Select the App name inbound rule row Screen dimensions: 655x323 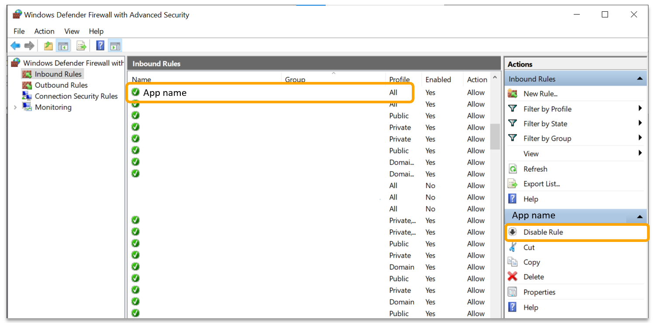tap(165, 93)
